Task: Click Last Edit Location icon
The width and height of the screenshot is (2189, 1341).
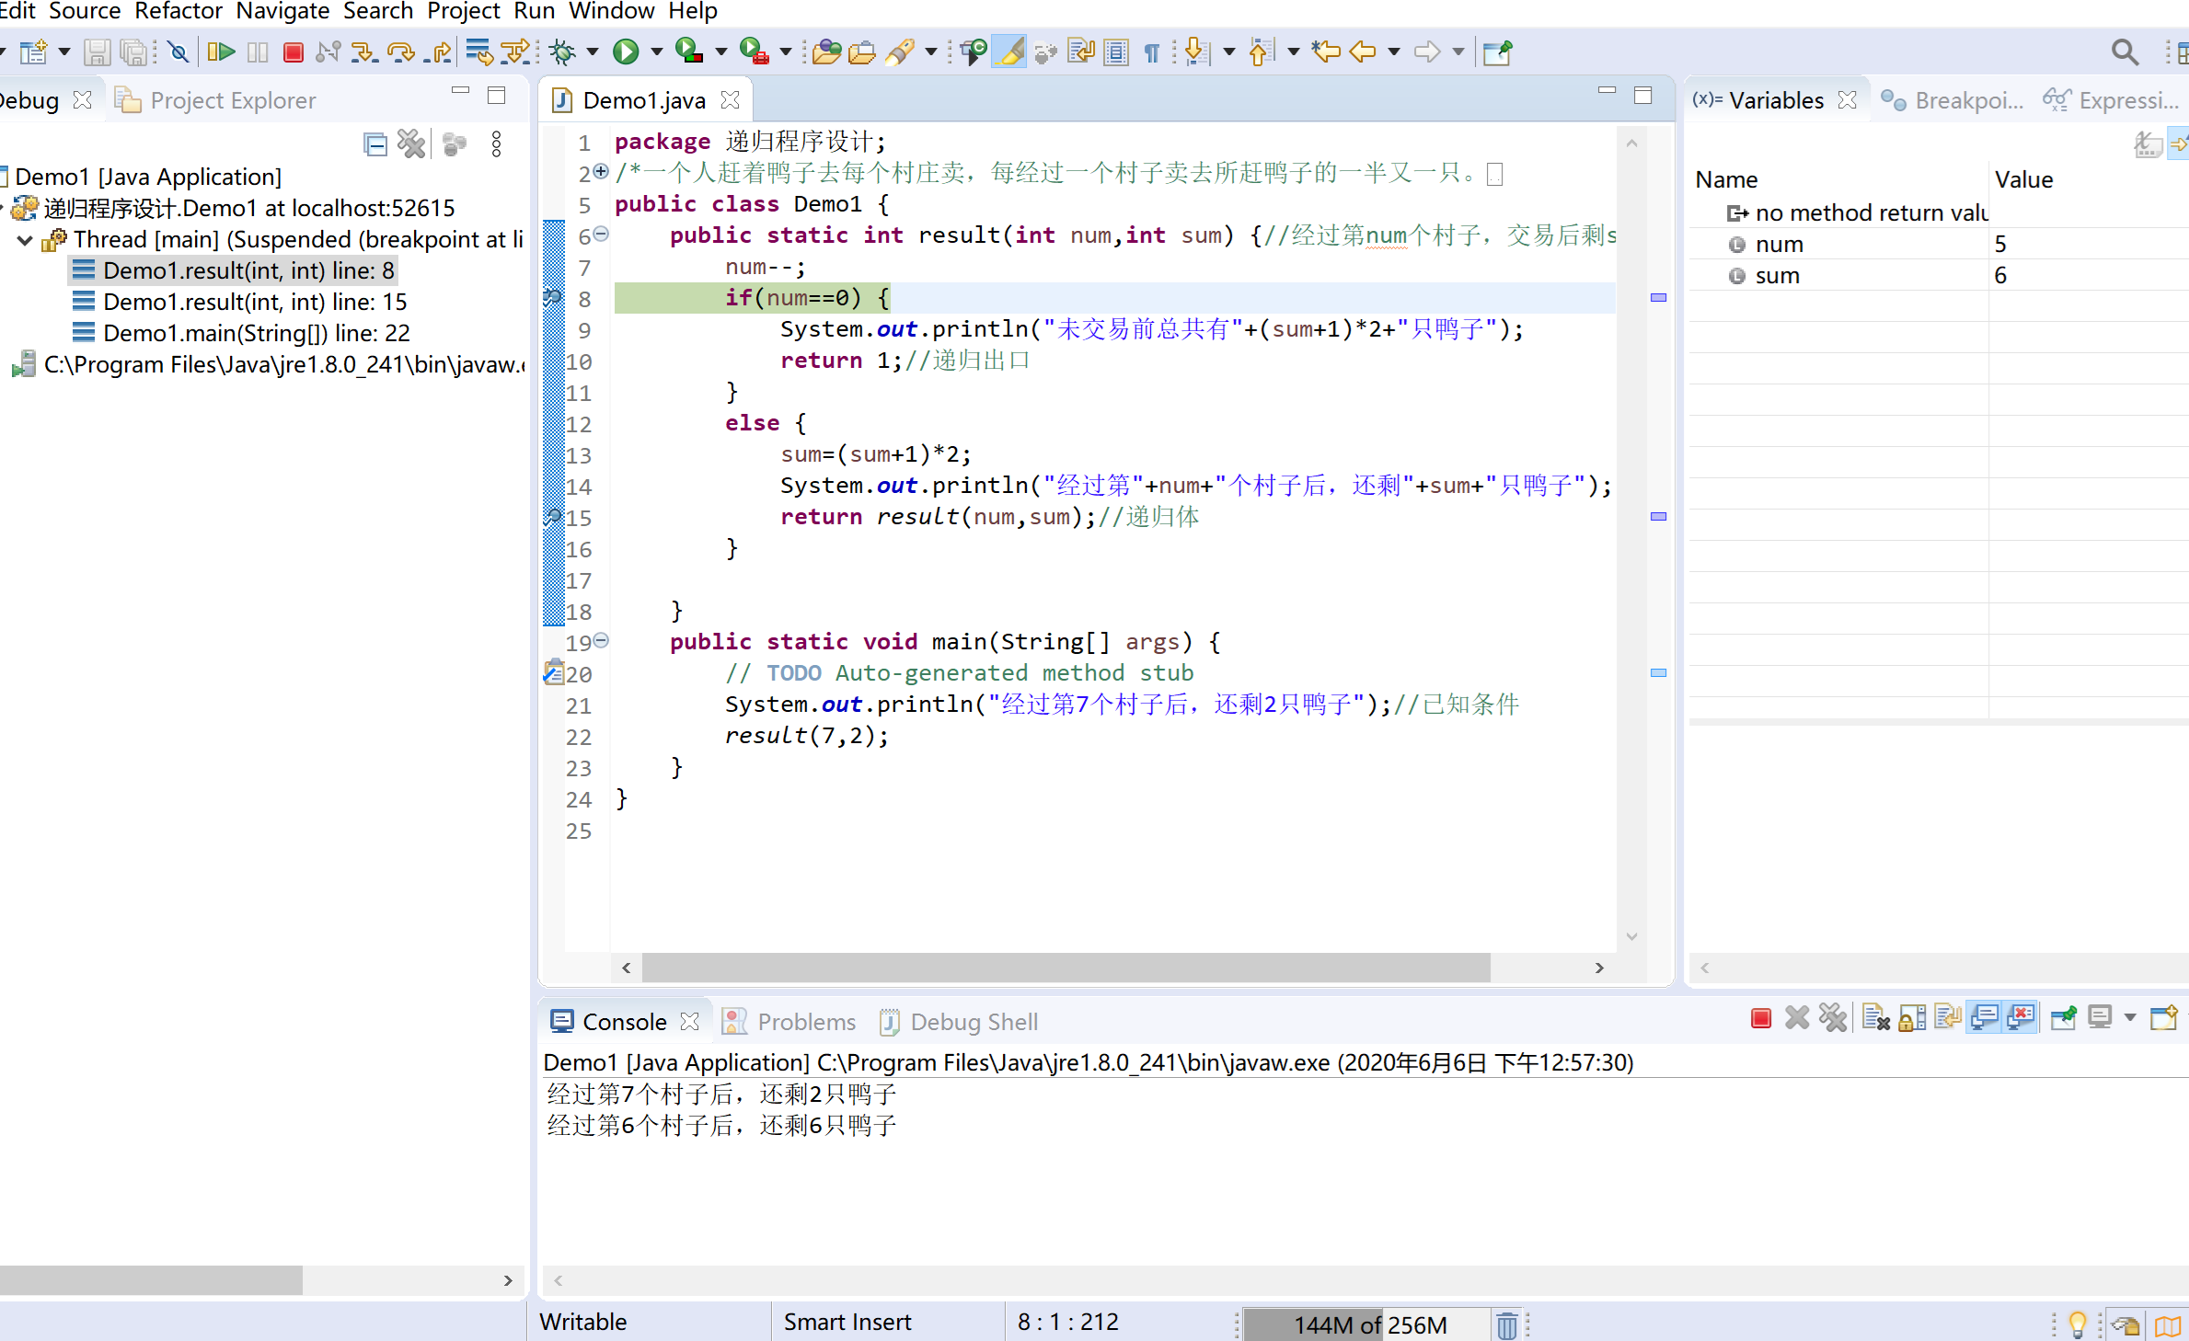Action: (x=1326, y=52)
